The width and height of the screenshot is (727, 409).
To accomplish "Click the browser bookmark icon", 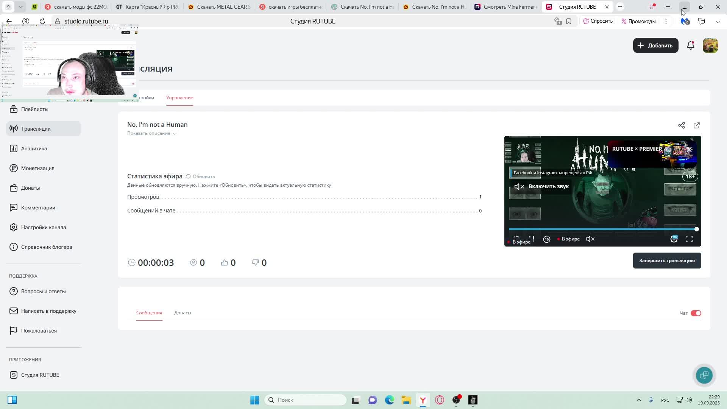I will click(x=568, y=21).
